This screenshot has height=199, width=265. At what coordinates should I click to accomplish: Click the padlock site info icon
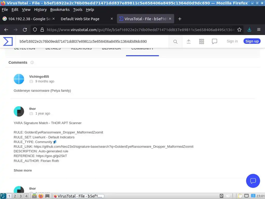(x=42, y=30)
